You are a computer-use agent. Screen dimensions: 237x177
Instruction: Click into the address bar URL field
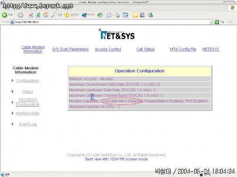tap(110, 22)
